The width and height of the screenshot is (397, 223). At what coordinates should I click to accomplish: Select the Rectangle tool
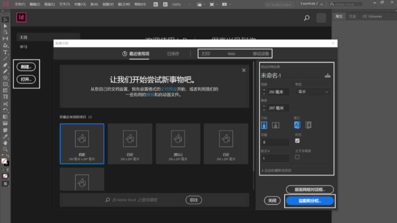(5, 84)
